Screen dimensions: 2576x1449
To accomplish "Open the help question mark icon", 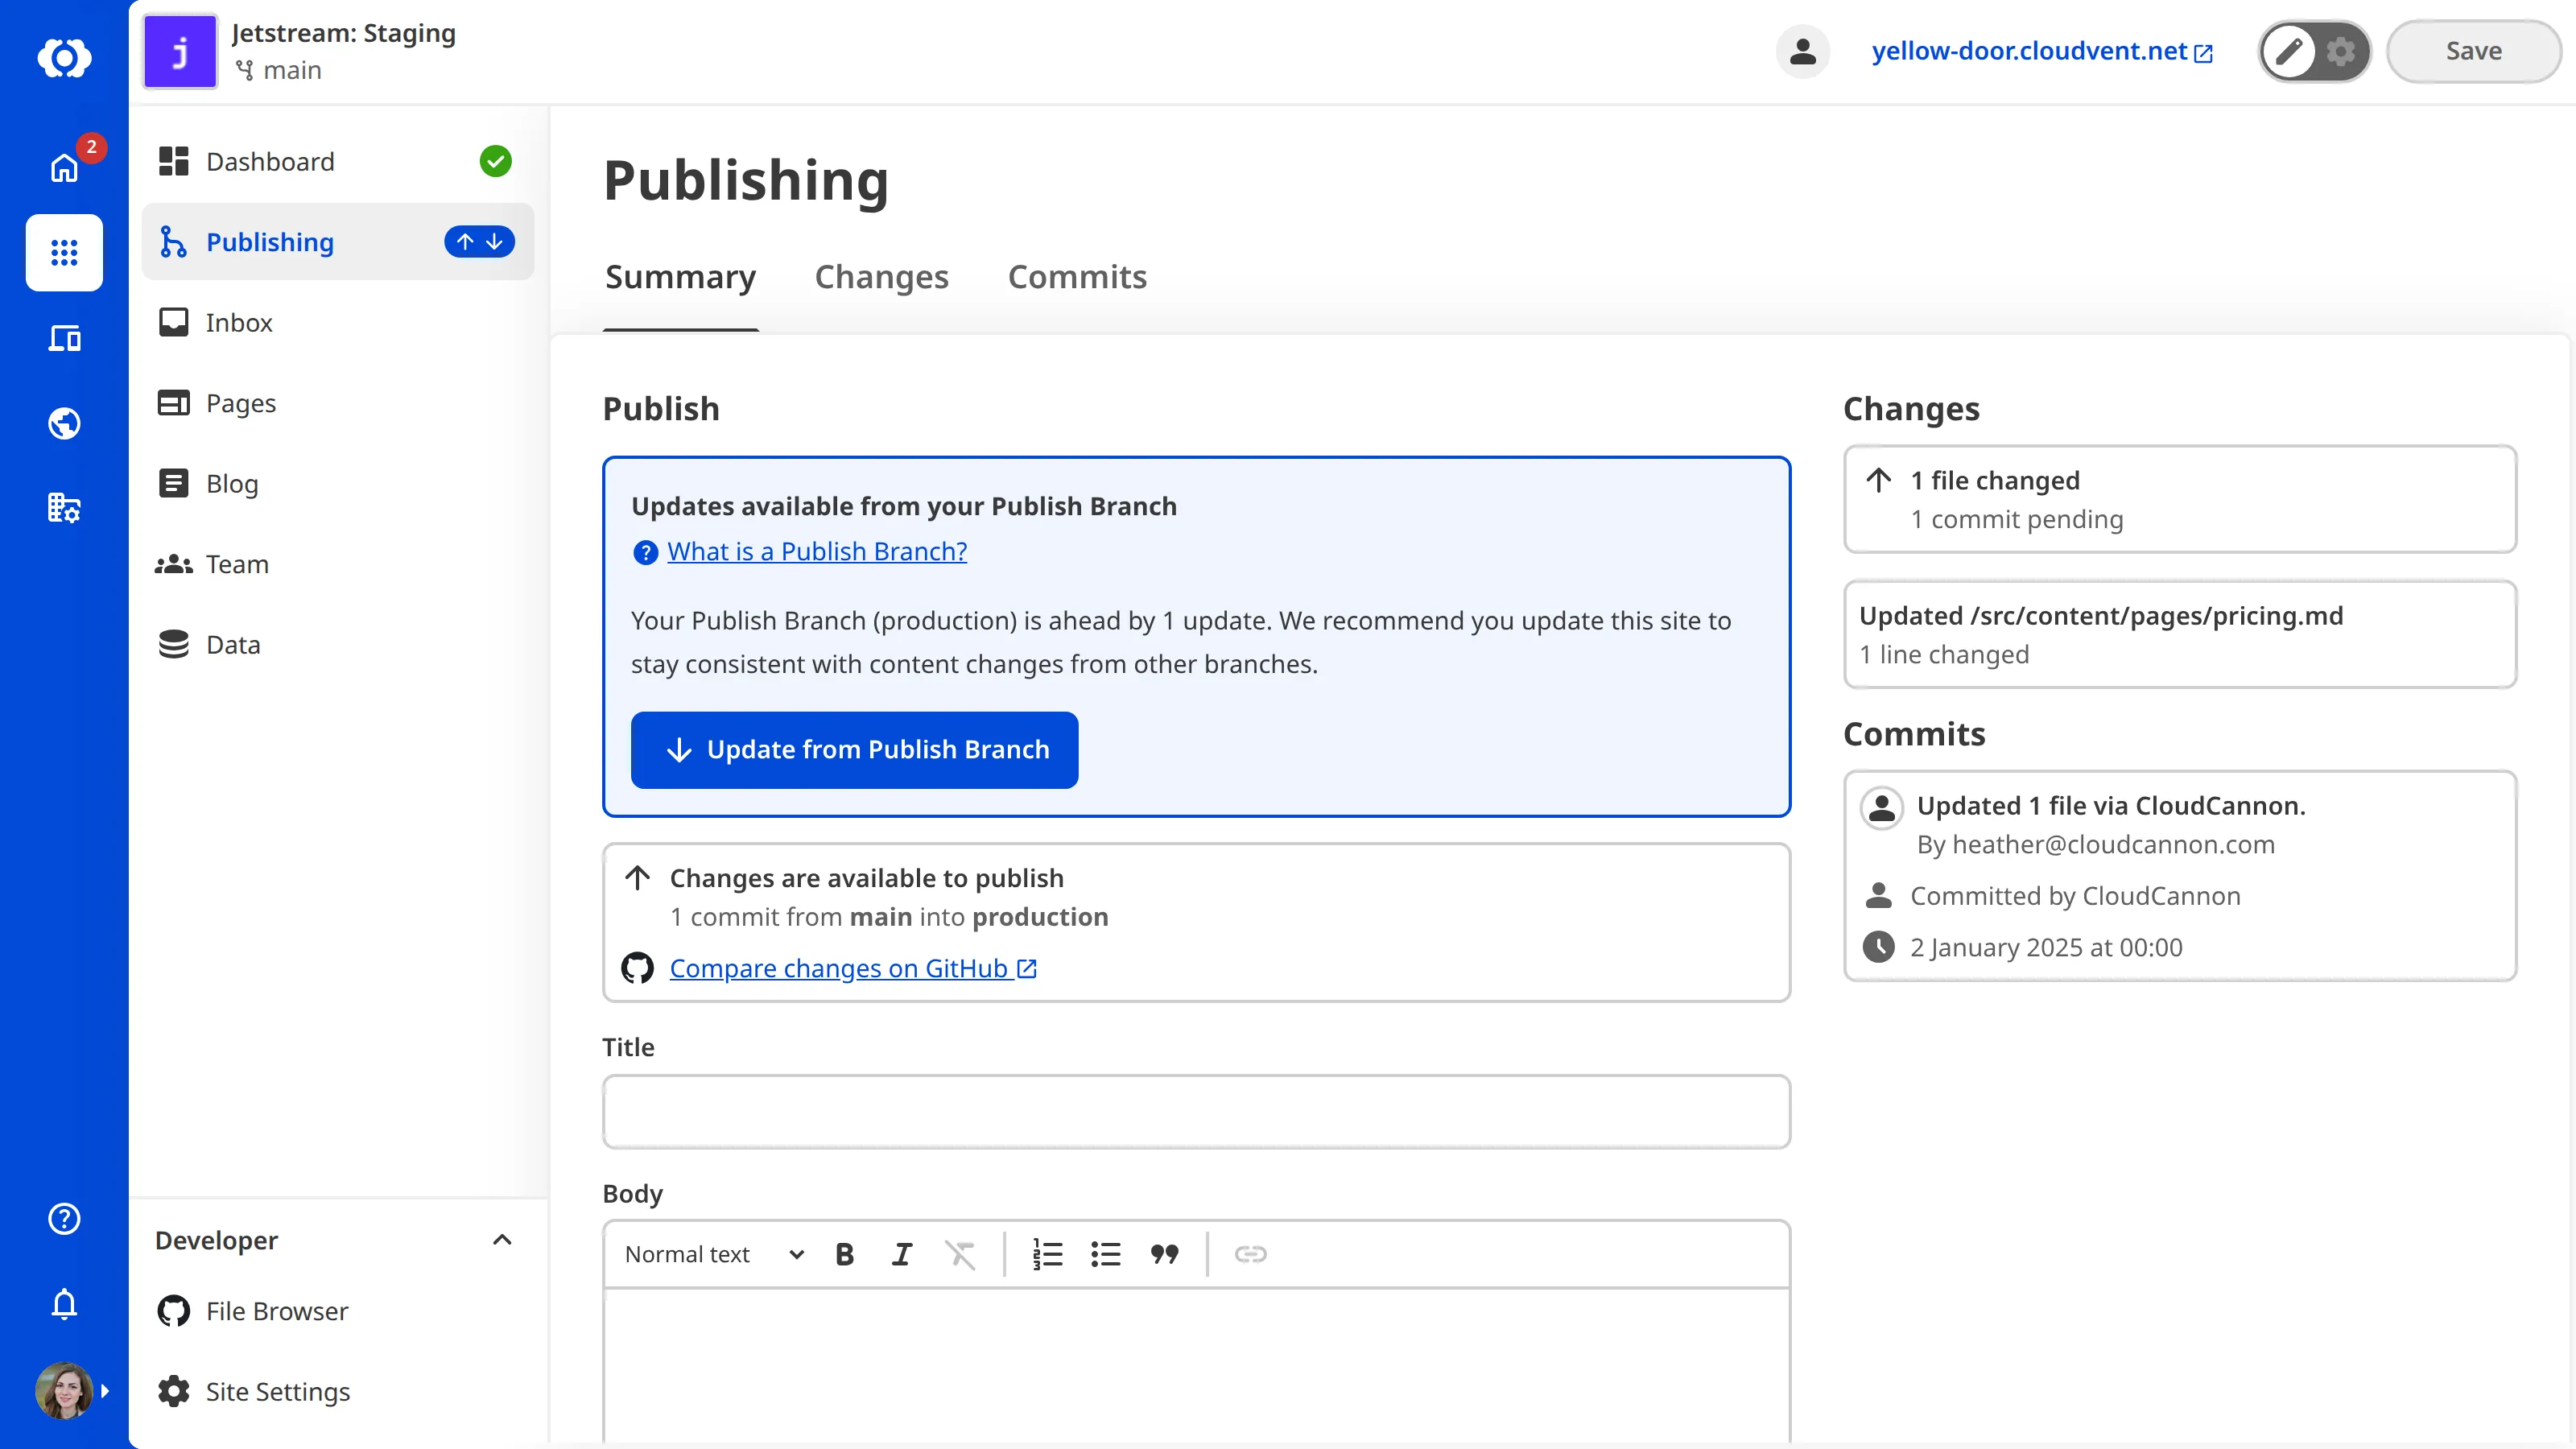I will (64, 1218).
